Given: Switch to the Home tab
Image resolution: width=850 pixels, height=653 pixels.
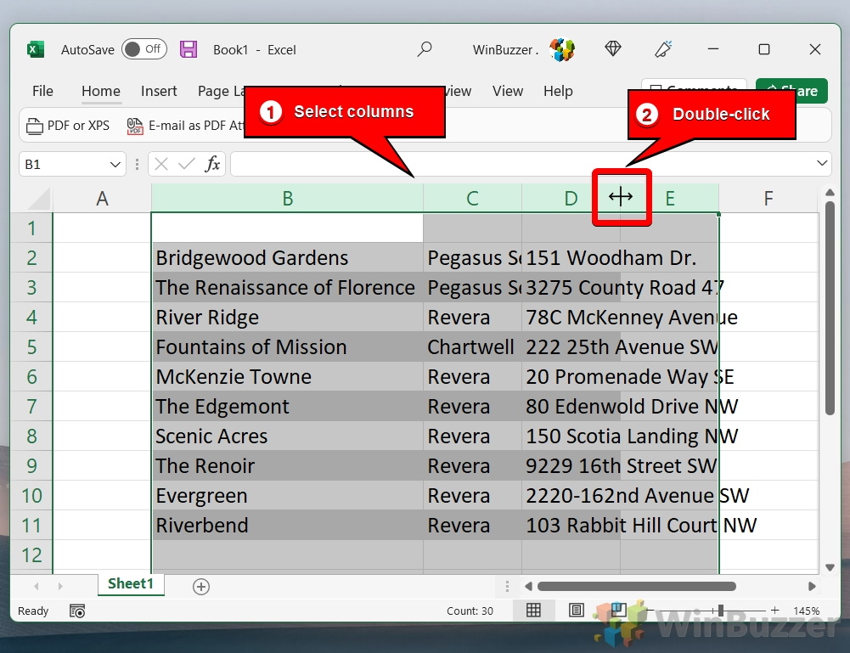Looking at the screenshot, I should (x=101, y=91).
